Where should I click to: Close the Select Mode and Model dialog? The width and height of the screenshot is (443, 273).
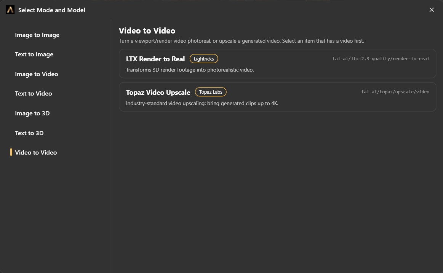432,10
